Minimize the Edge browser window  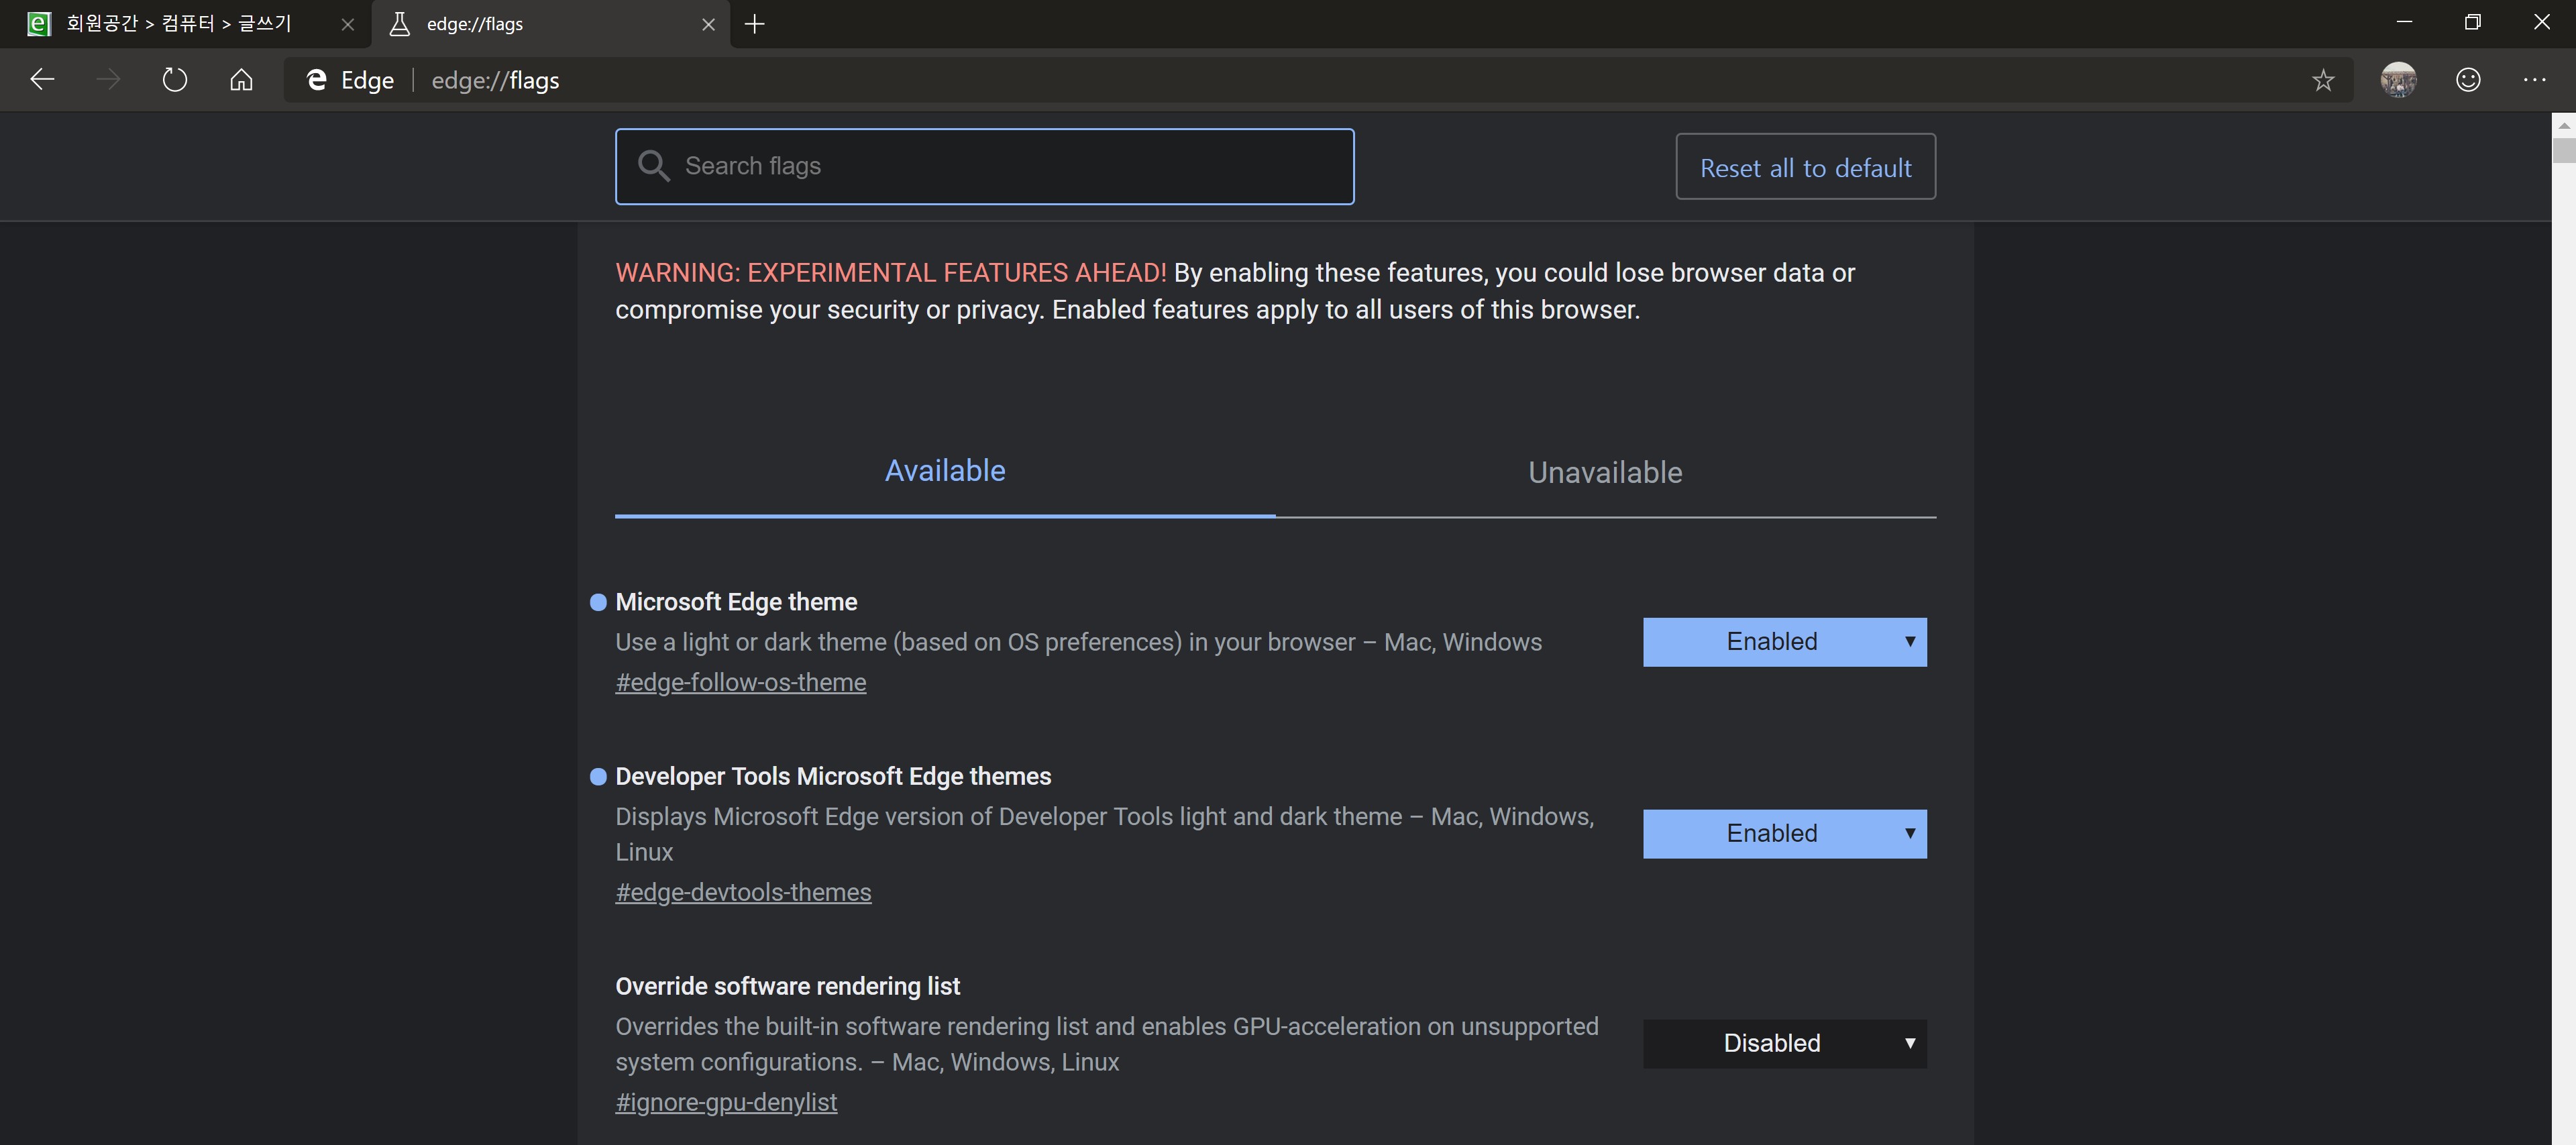[x=2405, y=22]
